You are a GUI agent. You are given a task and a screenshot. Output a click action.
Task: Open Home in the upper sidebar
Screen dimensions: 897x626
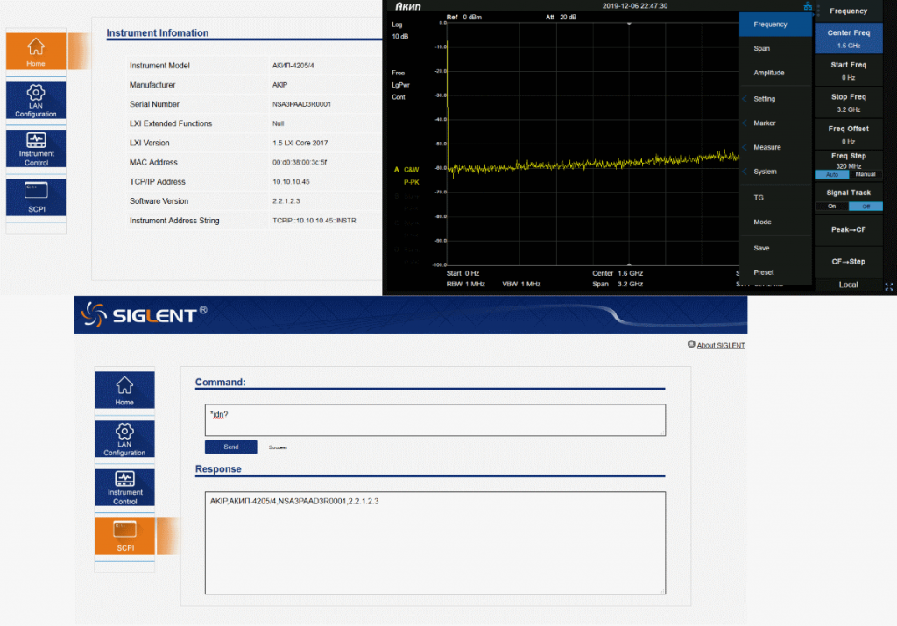(x=36, y=51)
